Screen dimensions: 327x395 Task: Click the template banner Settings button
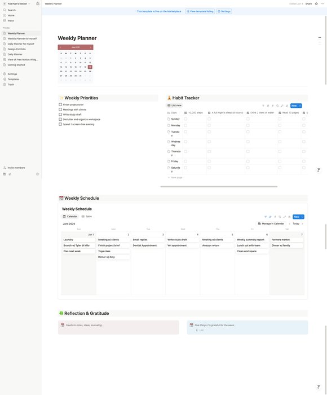click(x=224, y=11)
